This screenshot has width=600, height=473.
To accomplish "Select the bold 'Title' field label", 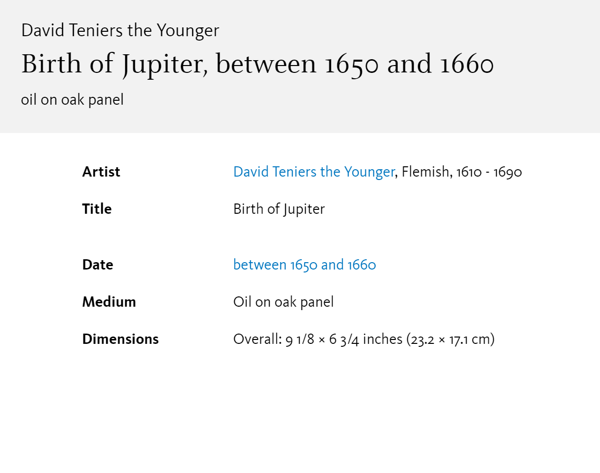I will [97, 209].
